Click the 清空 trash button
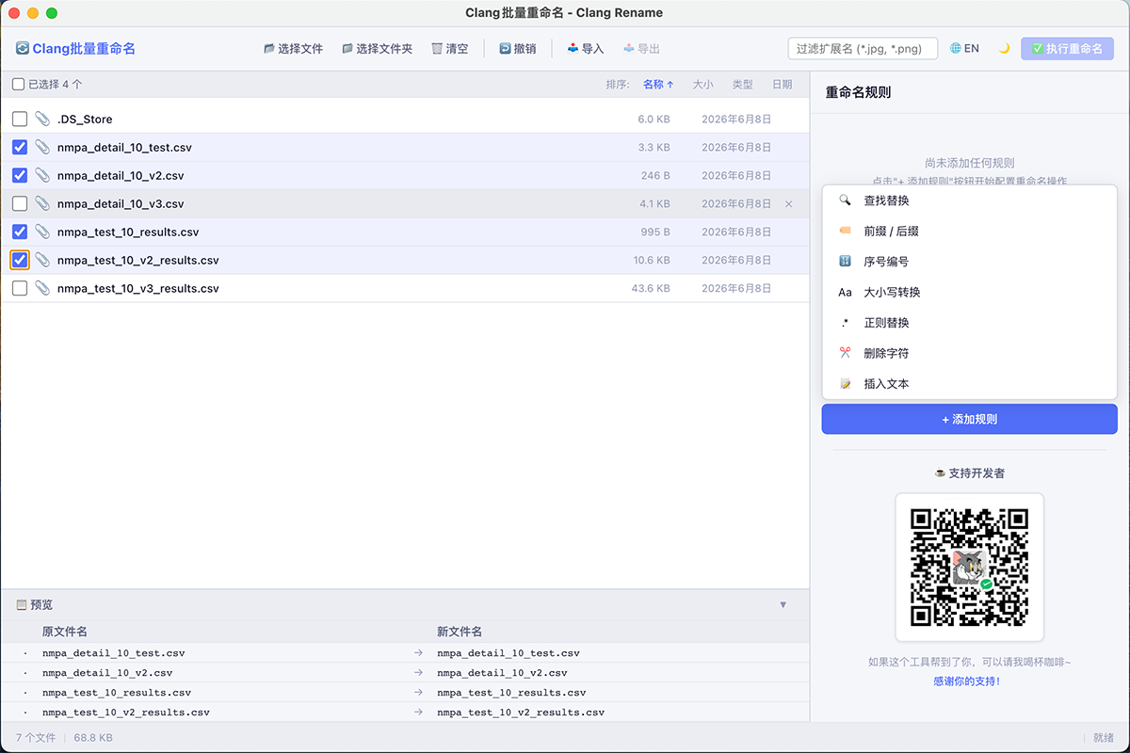This screenshot has height=753, width=1130. (449, 48)
